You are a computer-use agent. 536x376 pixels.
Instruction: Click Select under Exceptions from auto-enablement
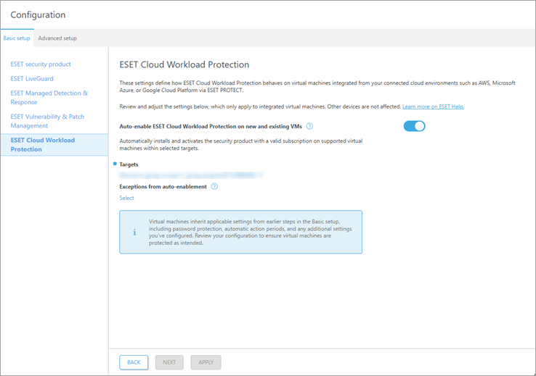126,198
